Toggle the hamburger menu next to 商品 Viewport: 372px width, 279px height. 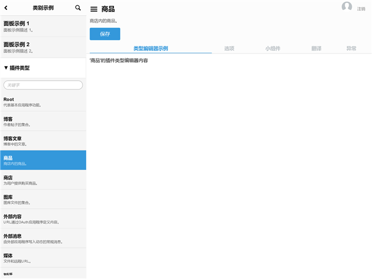tap(94, 9)
